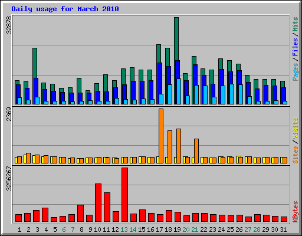
Task: Click the axis value 32878
Action: (x=9, y=25)
